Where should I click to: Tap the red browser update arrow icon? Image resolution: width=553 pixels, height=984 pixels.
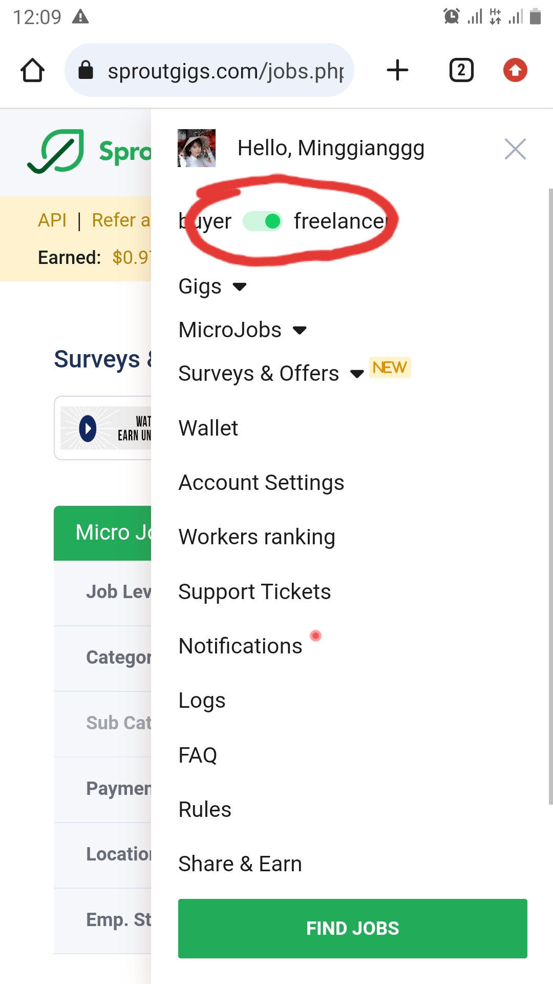(515, 70)
